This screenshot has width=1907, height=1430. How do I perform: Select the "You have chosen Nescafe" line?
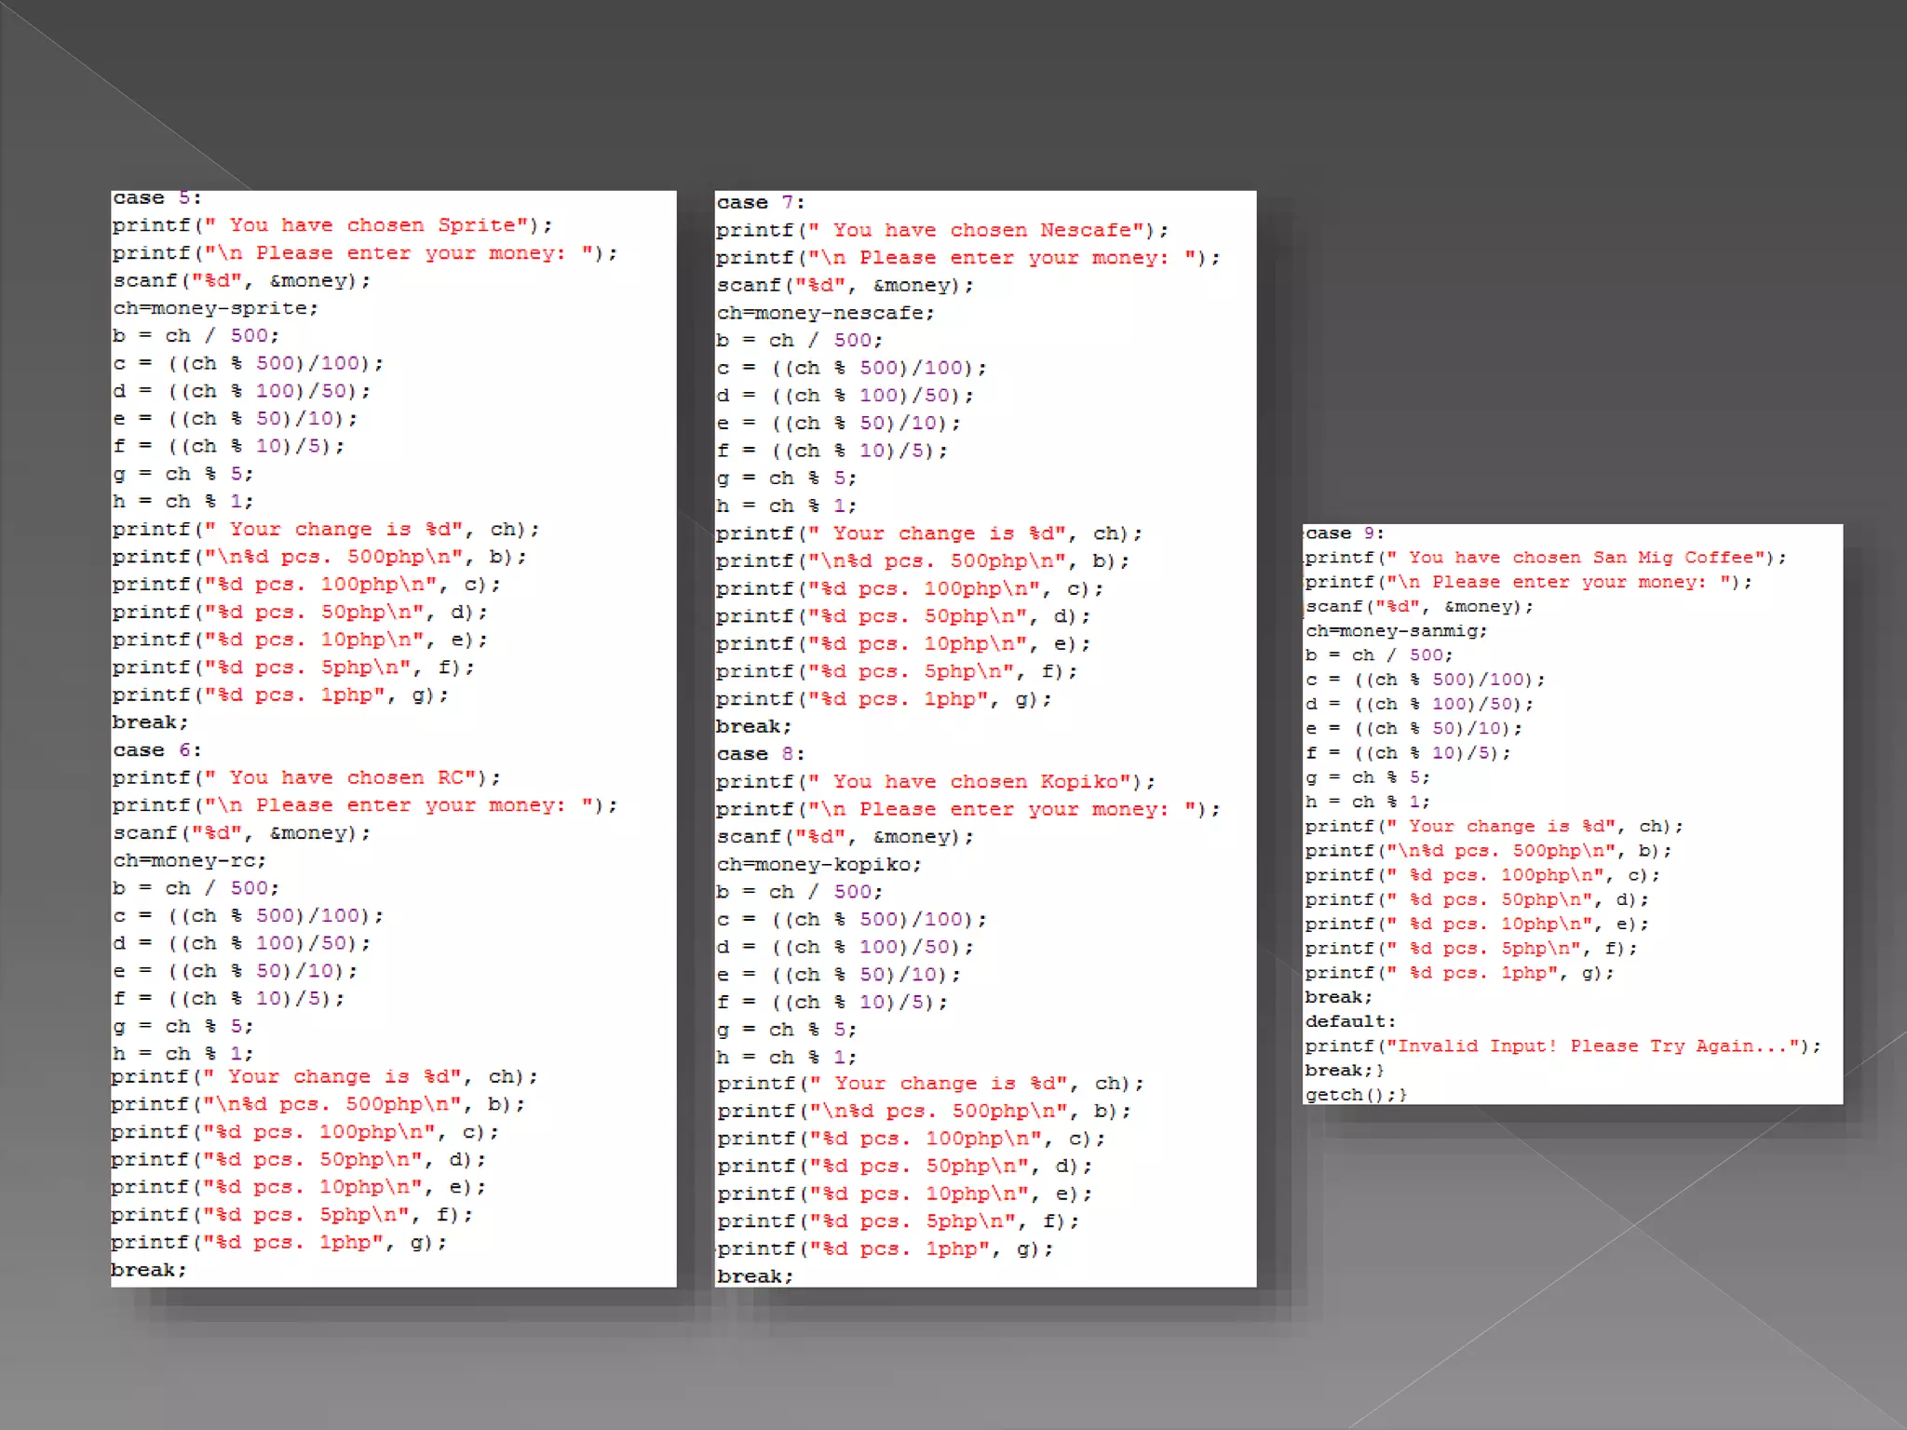(942, 230)
